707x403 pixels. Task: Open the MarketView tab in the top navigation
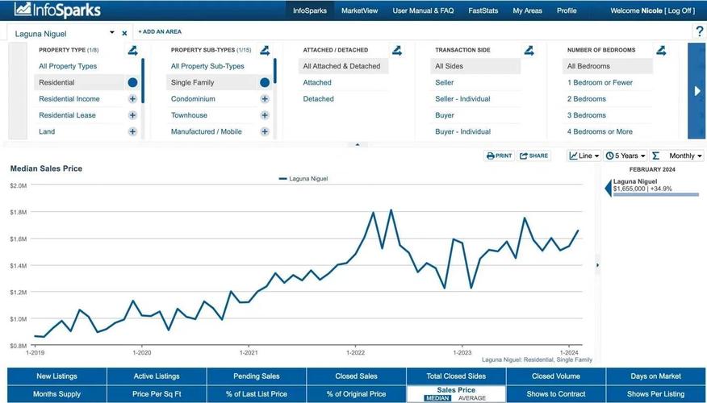(x=358, y=10)
